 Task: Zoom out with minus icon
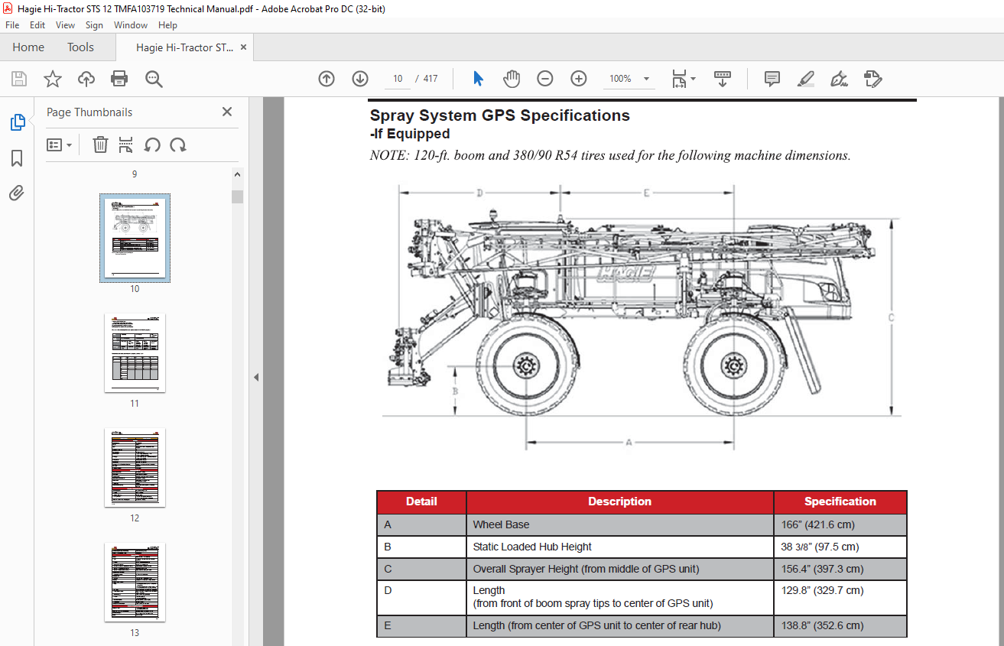[545, 79]
